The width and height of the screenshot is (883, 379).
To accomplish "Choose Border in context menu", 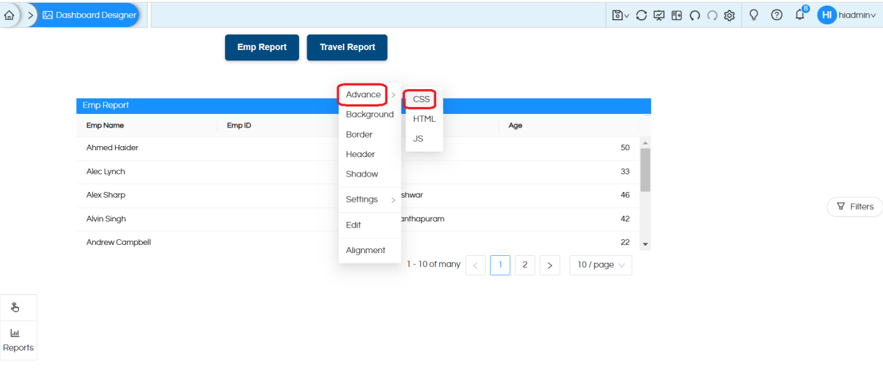I will (369, 134).
